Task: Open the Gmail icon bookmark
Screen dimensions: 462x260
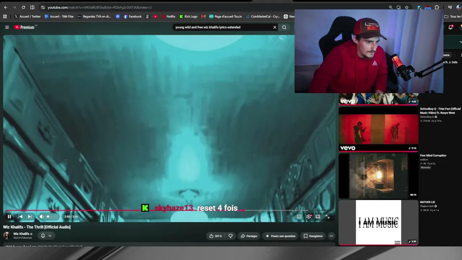Action: (x=204, y=16)
